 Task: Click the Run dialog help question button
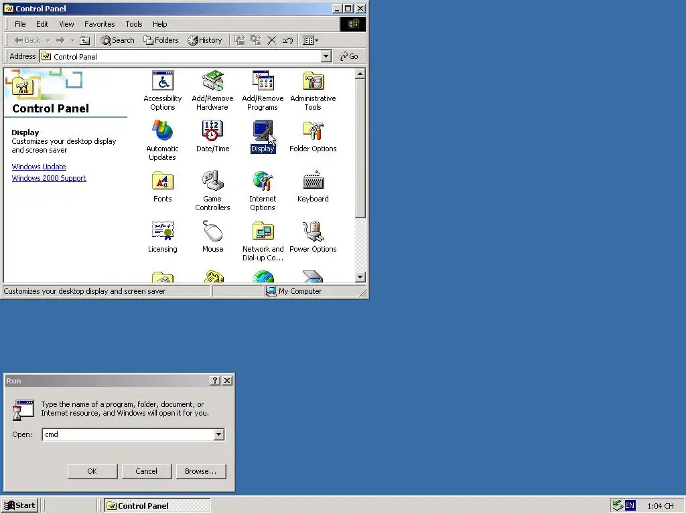tap(215, 381)
